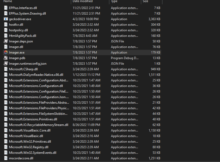The width and height of the screenshot is (220, 162).
Task: Select mscordaccore.dll file name
Action: (x=21, y=158)
